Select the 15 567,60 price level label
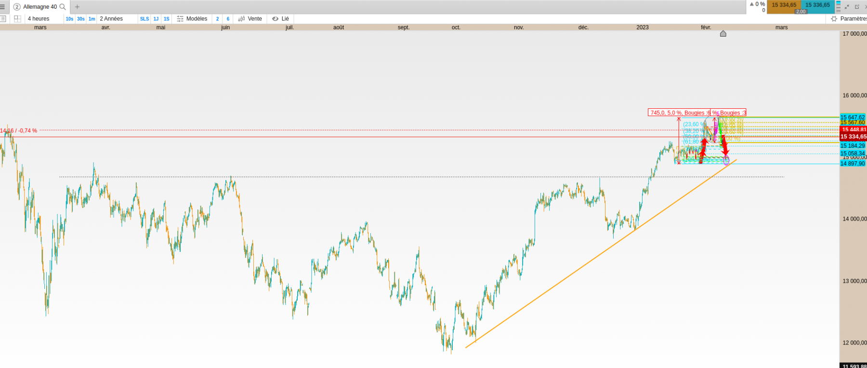The width and height of the screenshot is (867, 368). click(853, 122)
